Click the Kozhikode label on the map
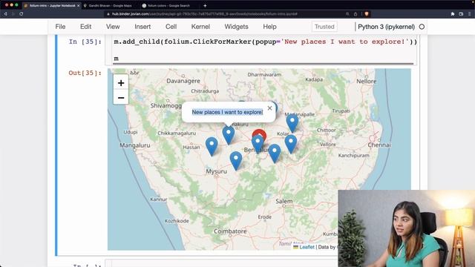 (x=177, y=221)
